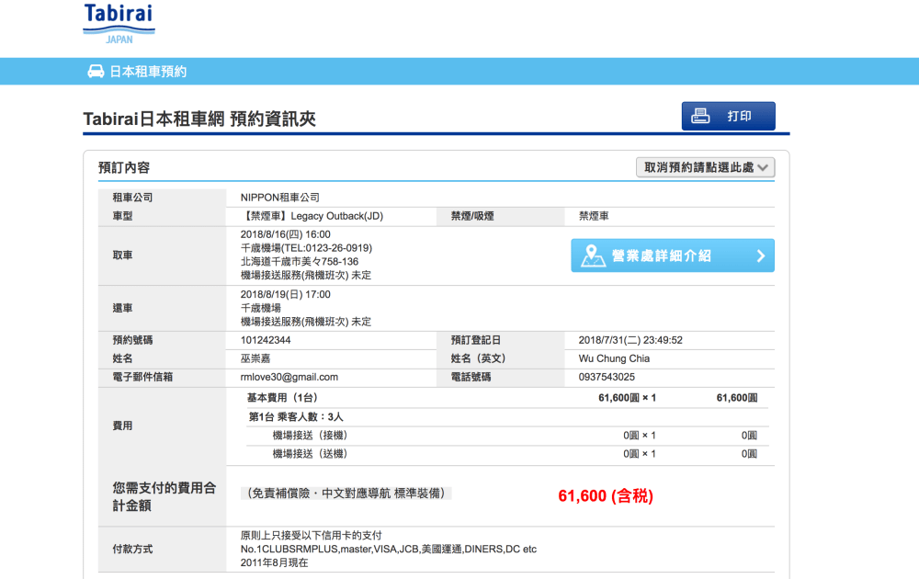
Task: Click the address 北海道千歲市美々758-136
Action: click(x=299, y=262)
